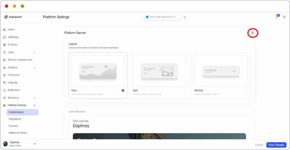This screenshot has height=150, width=290.
Task: Select the Hero layout radio button
Action: pos(123,91)
